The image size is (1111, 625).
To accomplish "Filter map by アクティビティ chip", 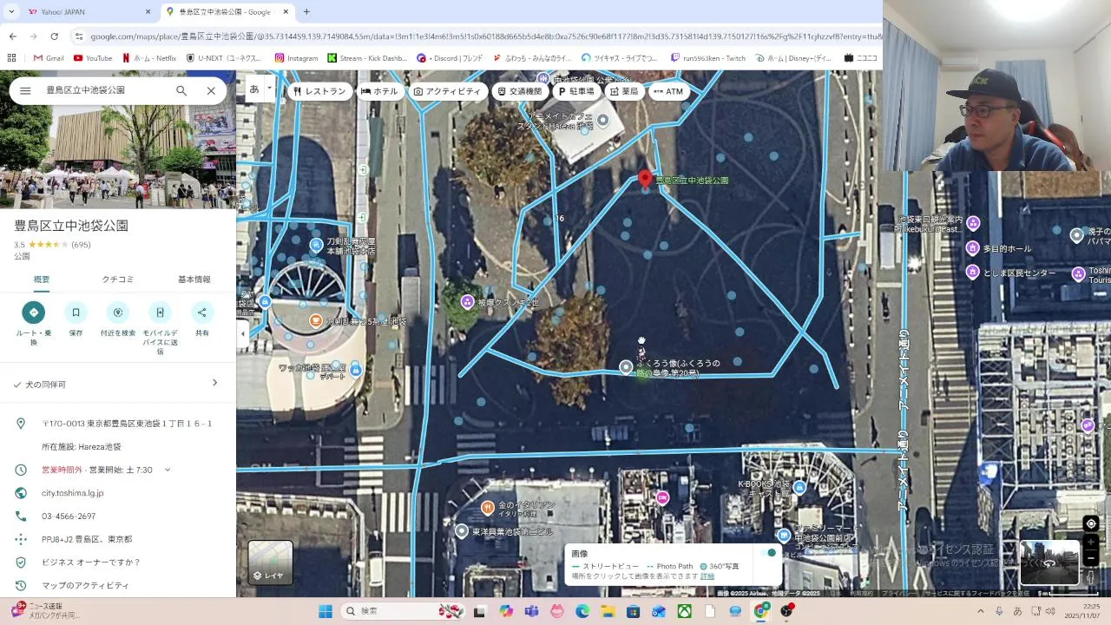I will coord(447,91).
